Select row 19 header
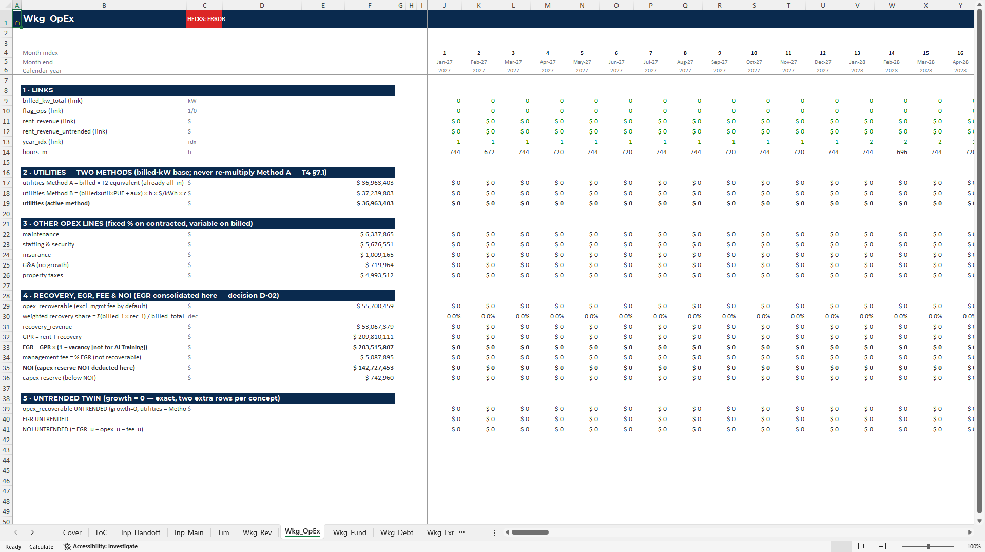The height and width of the screenshot is (552, 985). (x=6, y=203)
